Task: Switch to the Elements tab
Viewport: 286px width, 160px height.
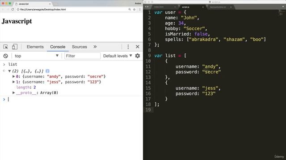Action: click(x=35, y=47)
